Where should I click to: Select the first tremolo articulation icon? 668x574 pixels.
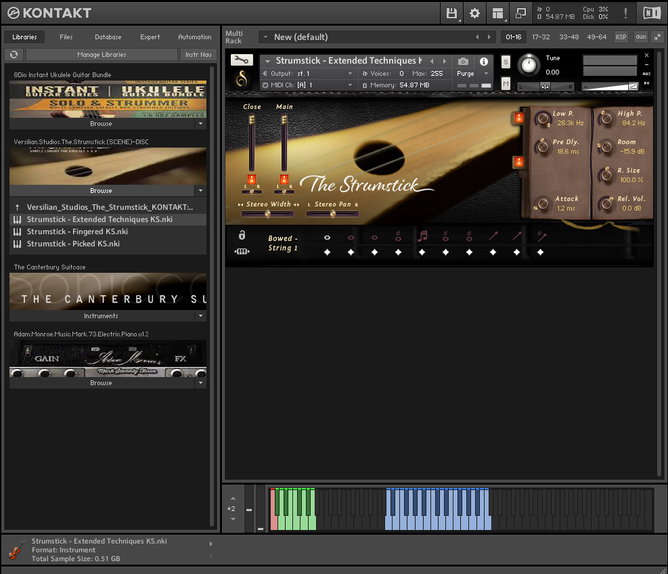coord(399,236)
